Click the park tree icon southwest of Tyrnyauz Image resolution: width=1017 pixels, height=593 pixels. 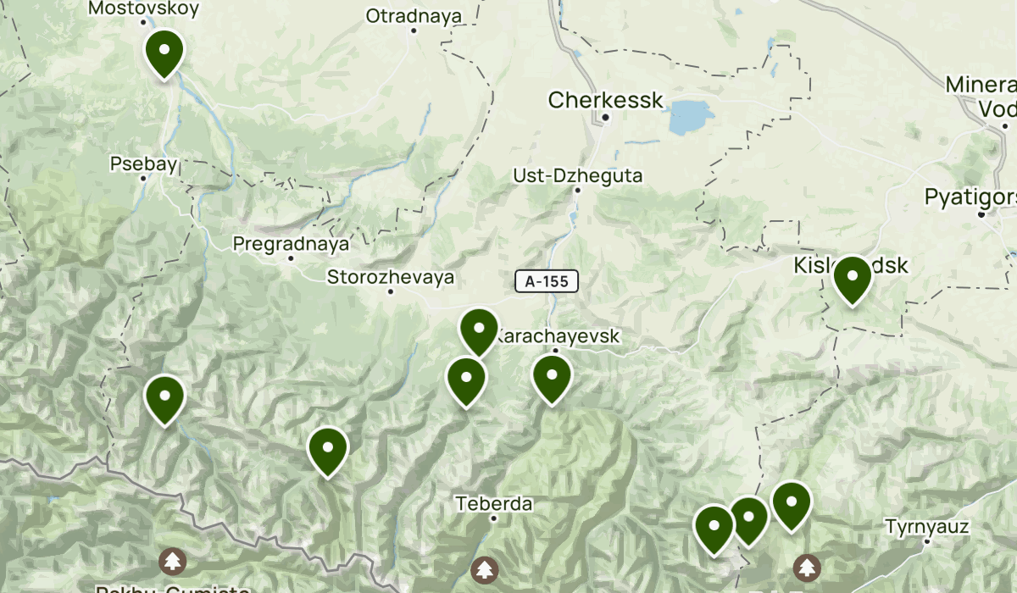807,565
